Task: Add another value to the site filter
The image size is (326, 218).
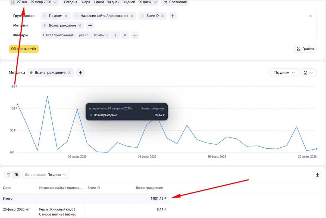Action: coord(115,35)
